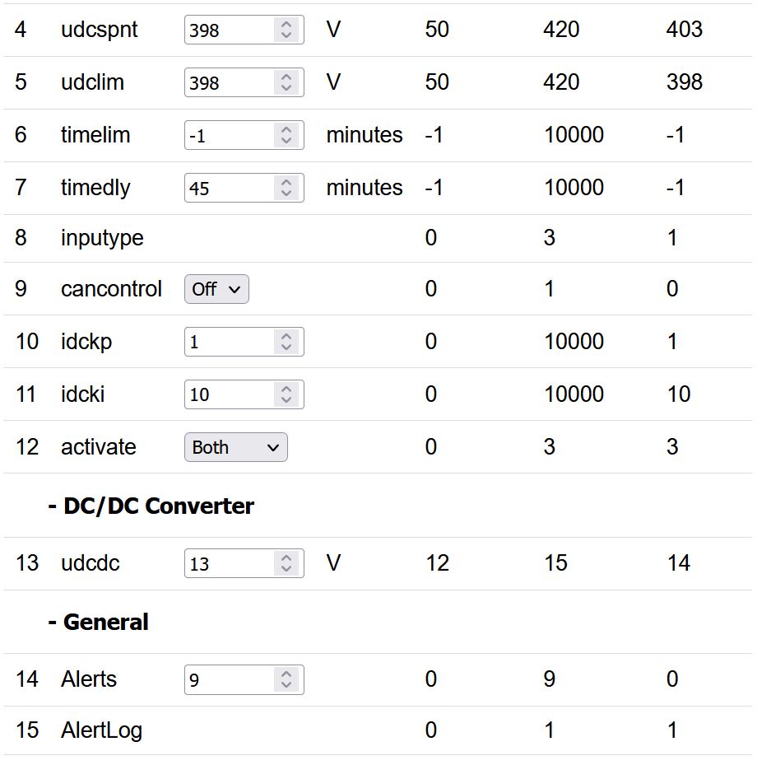Click the udclim spinner arrows
Viewport: 757px width, 765px height.
point(286,83)
